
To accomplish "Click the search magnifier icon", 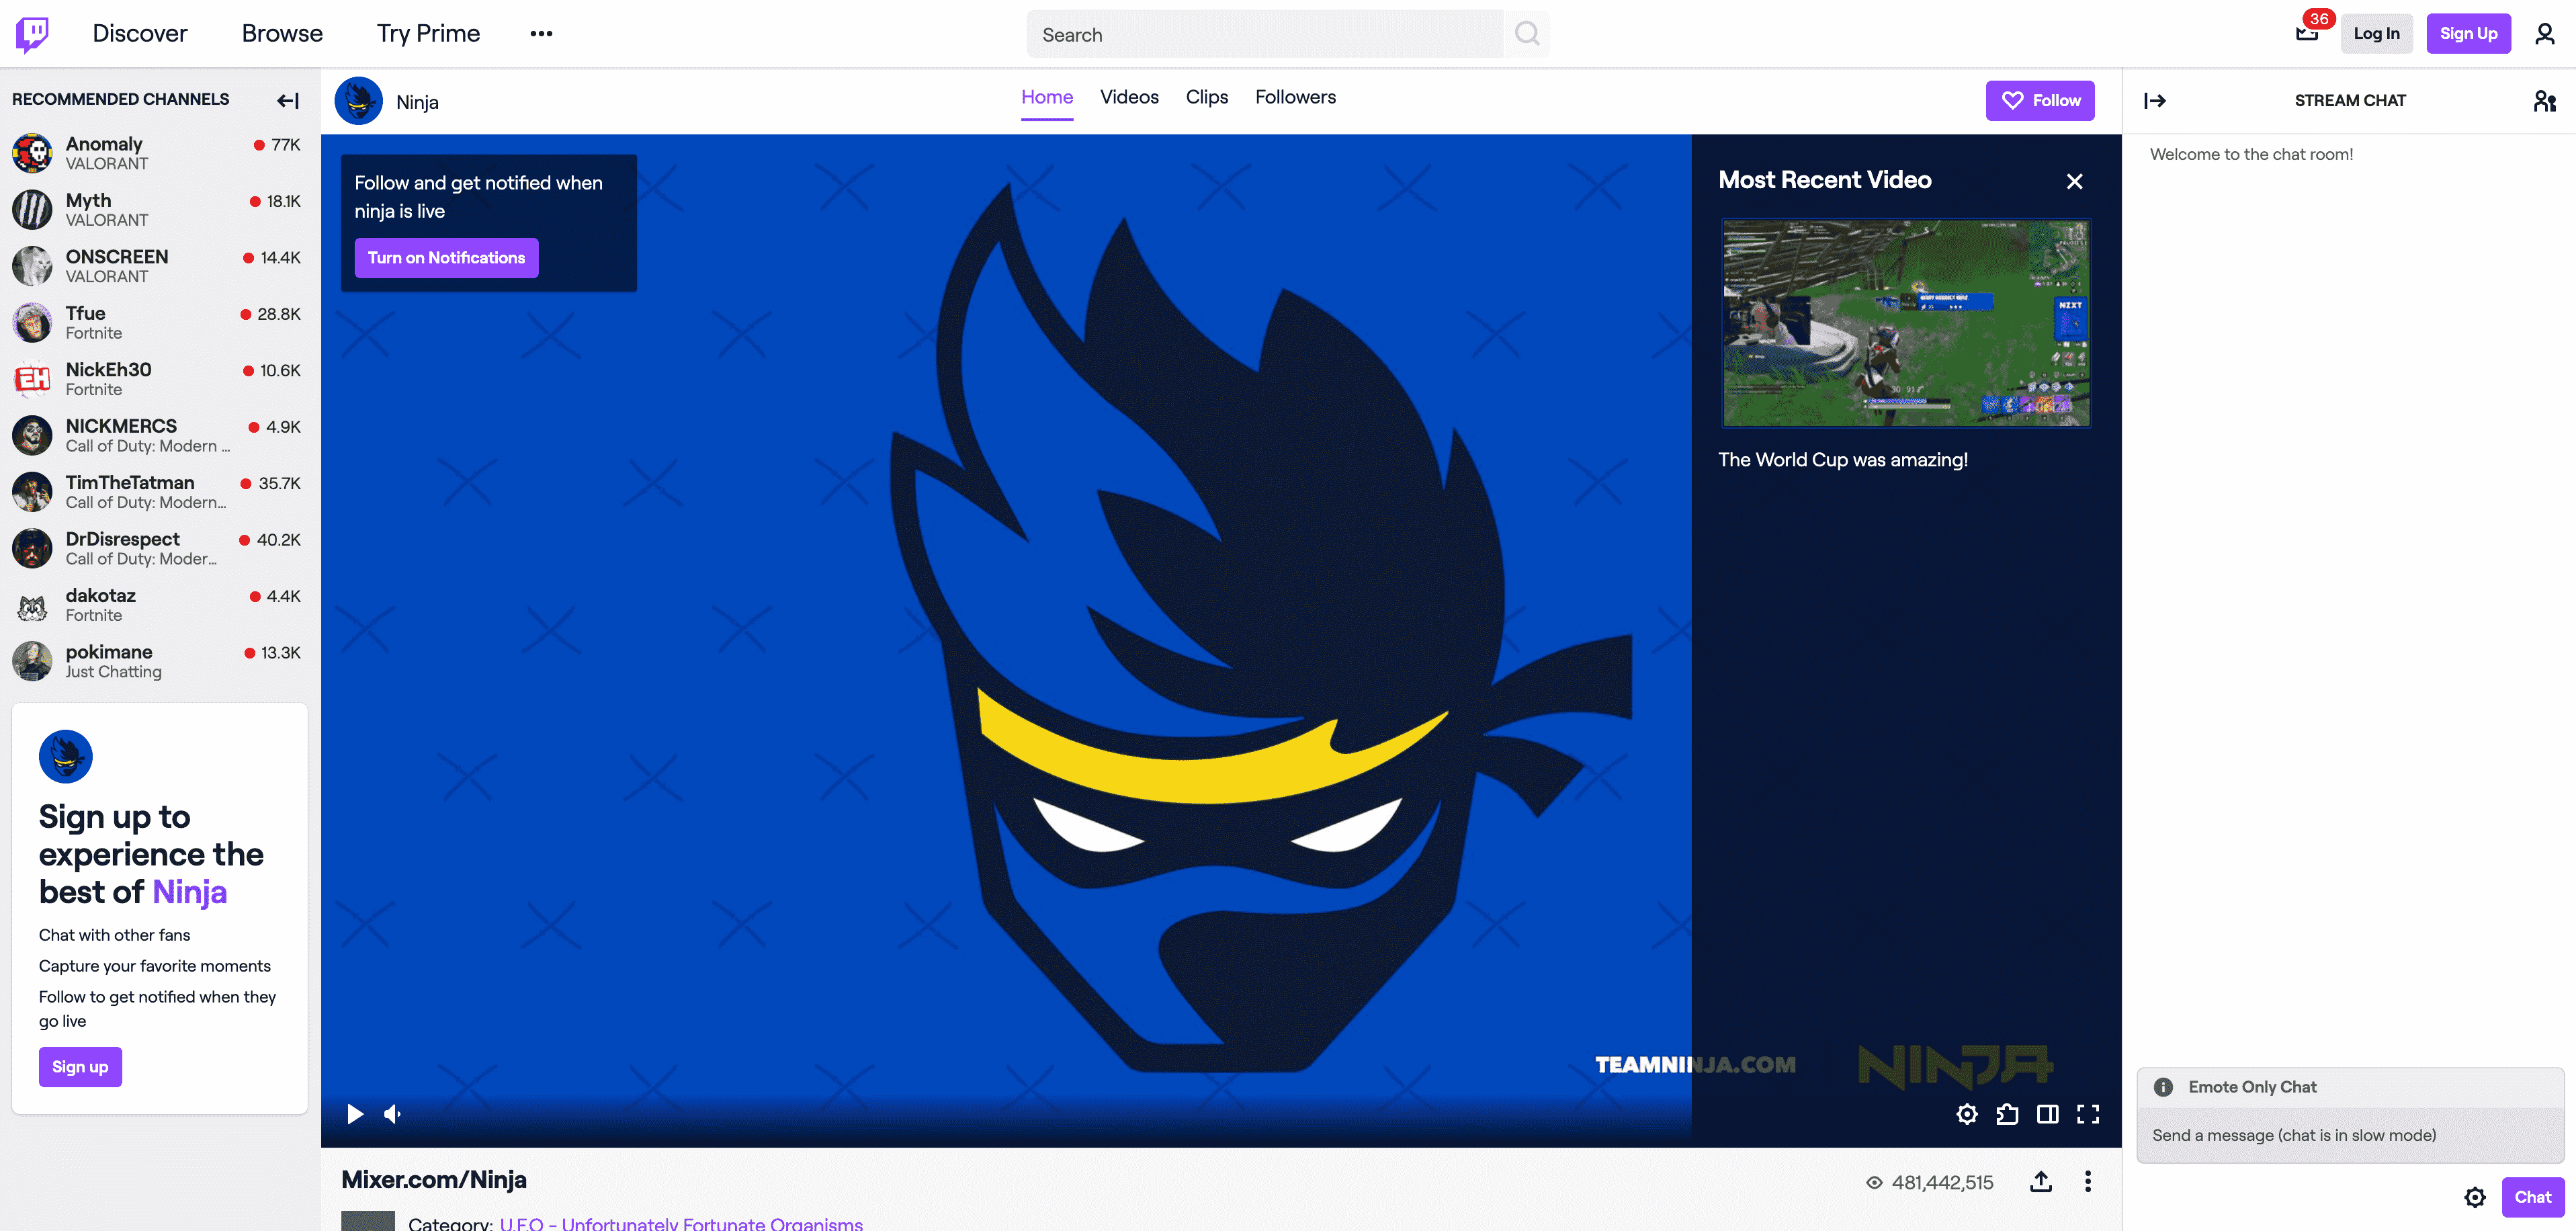I will 1526,34.
